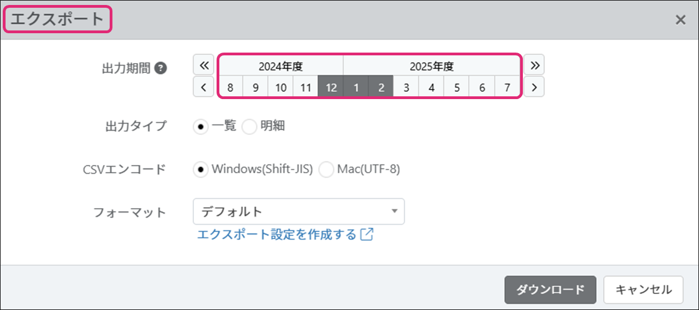The image size is (699, 310).
Task: Go to previous month with single-left arrow
Action: coord(203,87)
